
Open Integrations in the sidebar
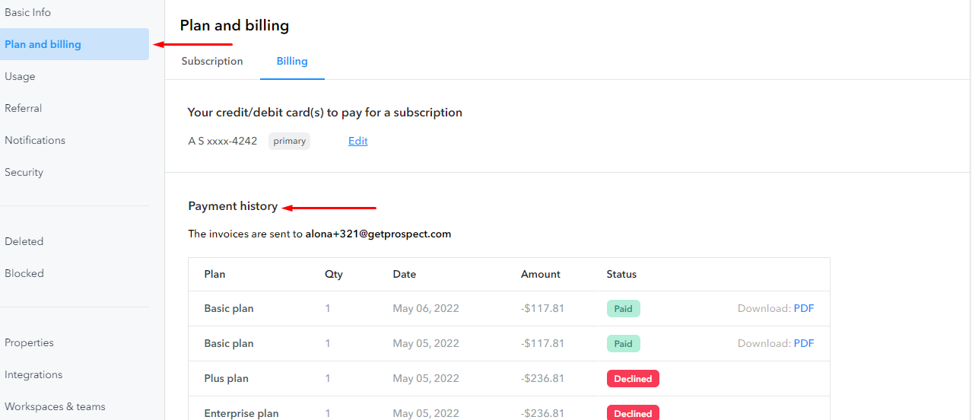pos(33,374)
